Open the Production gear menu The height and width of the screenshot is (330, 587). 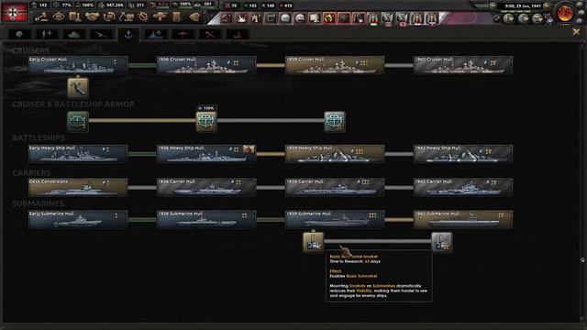[143, 16]
